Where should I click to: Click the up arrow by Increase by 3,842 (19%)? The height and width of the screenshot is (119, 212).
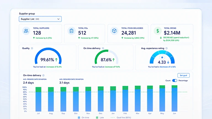[122, 38]
